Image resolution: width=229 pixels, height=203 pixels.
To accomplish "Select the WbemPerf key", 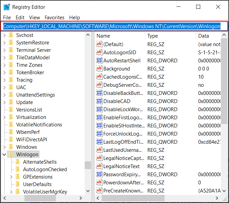I will [x=28, y=132].
